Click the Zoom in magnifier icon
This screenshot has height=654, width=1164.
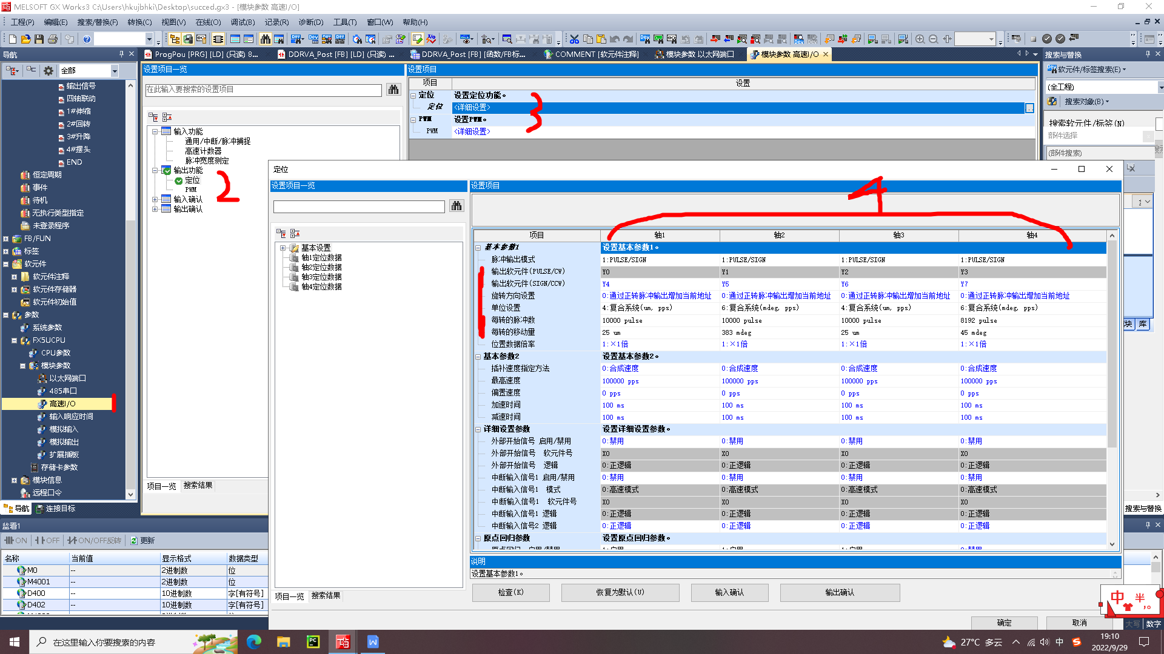[x=920, y=39]
